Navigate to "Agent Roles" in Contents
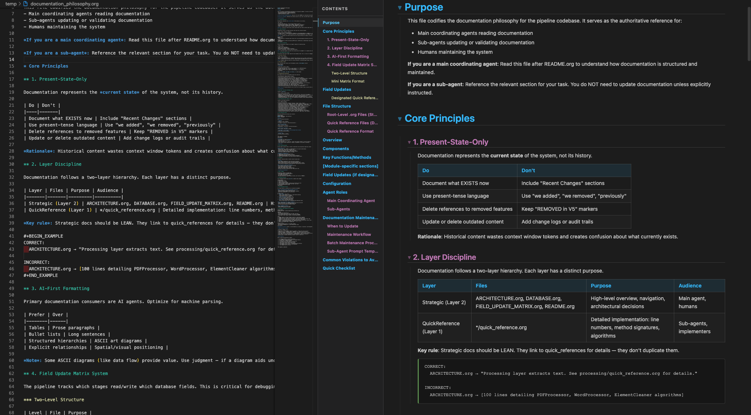751x415 pixels. 335,192
